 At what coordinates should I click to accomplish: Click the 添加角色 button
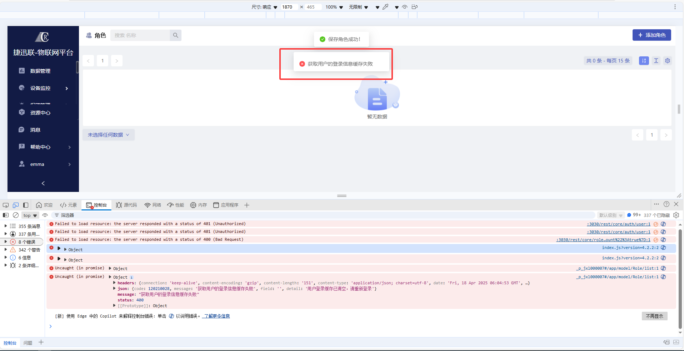pos(651,35)
